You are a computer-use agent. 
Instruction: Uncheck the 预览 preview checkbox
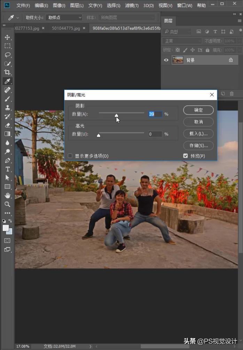[186, 156]
